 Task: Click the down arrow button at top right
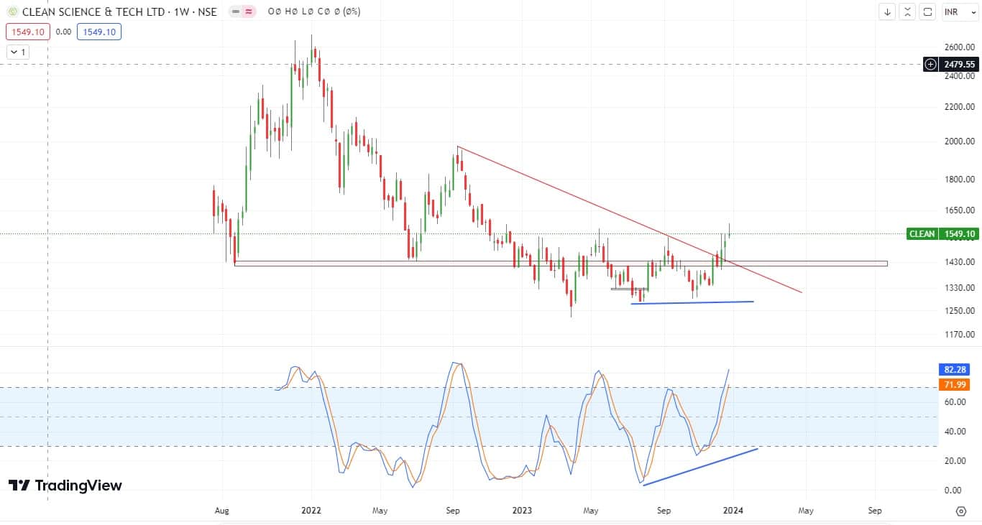[x=888, y=11]
